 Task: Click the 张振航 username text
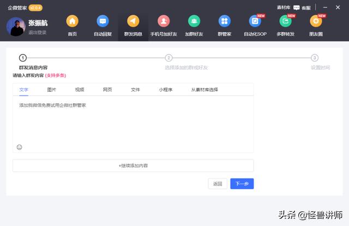38,23
